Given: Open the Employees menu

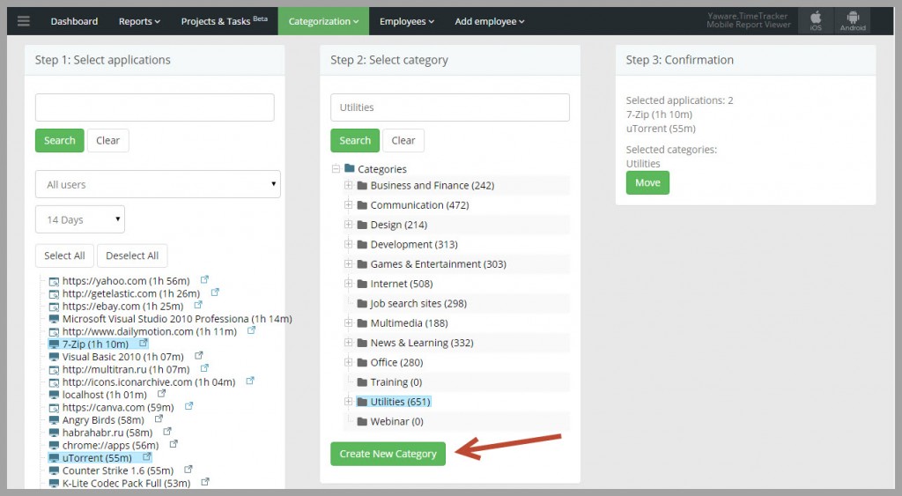Looking at the screenshot, I should (407, 21).
